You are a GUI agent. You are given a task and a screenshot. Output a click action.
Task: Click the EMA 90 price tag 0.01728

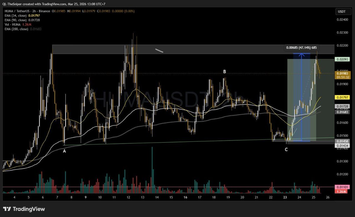click(343, 106)
